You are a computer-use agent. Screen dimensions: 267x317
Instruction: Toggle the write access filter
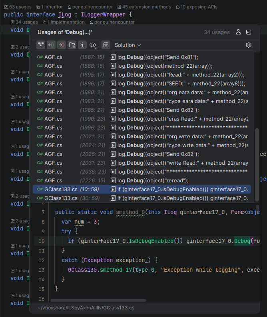pos(61,45)
